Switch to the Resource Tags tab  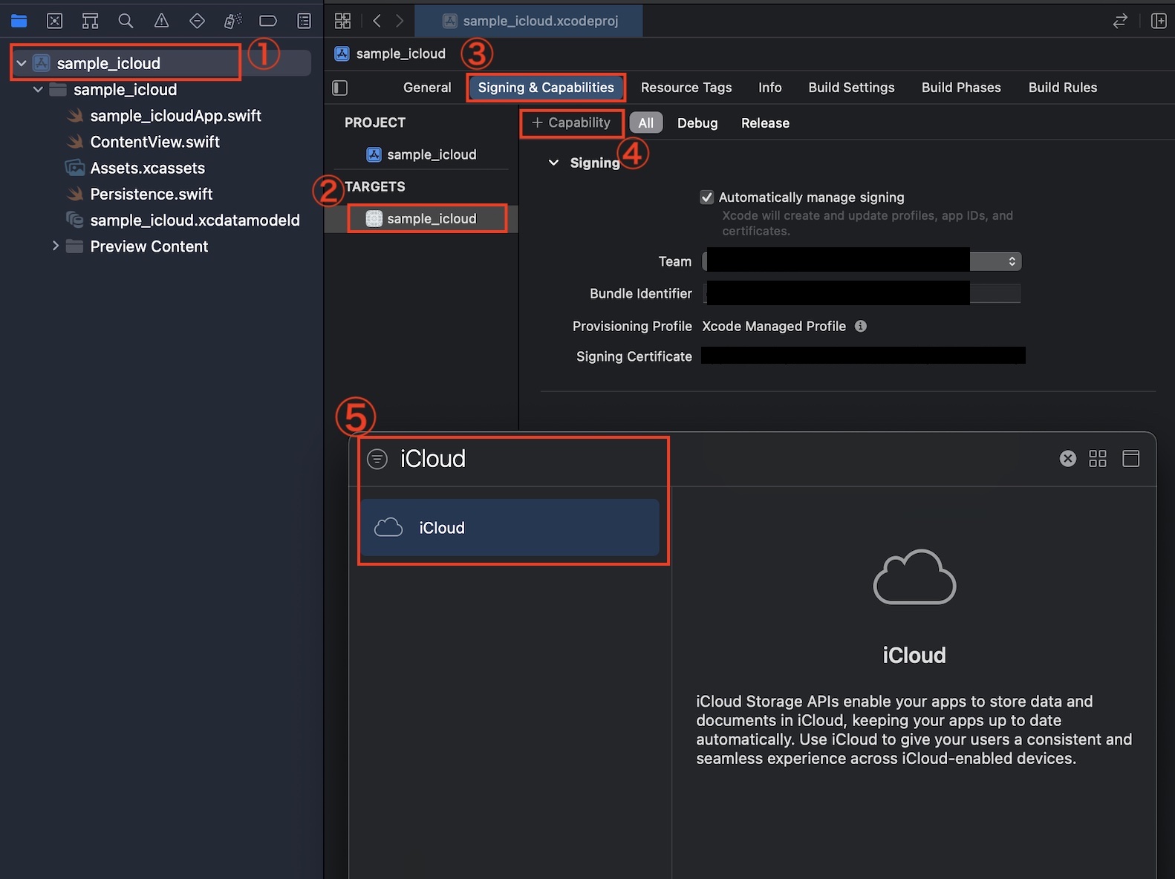(686, 88)
